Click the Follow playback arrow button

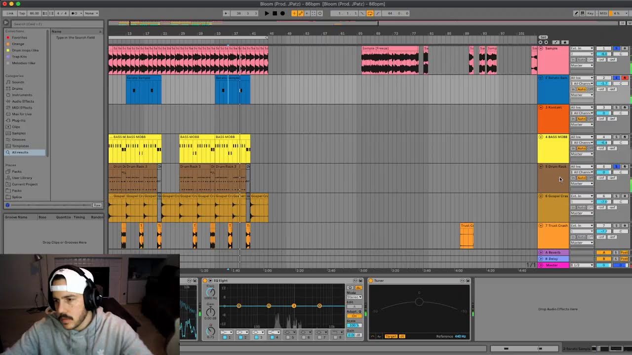coord(226,13)
